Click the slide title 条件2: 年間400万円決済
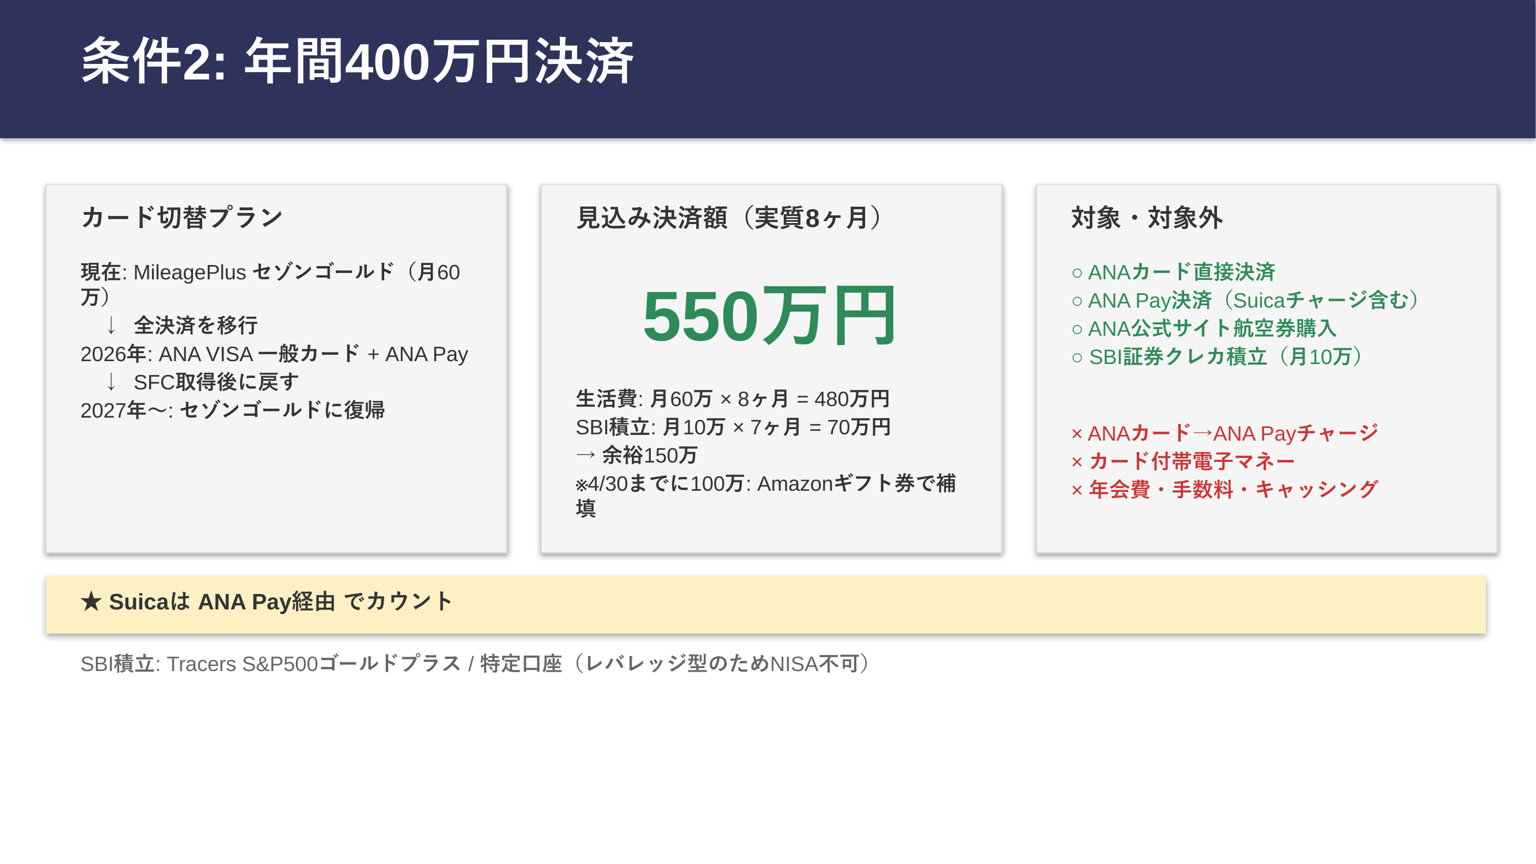 [356, 61]
